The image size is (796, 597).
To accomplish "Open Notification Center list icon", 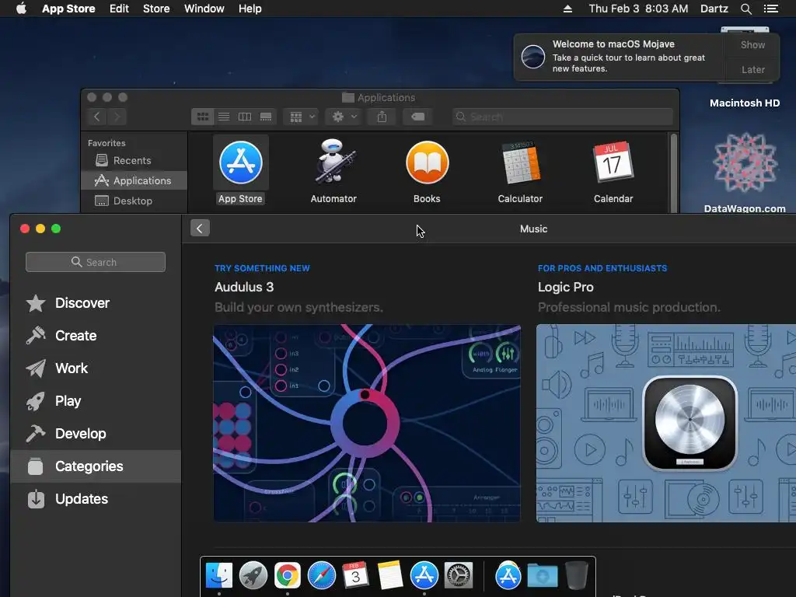I will (x=770, y=9).
